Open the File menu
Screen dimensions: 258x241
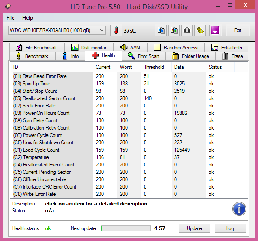(10, 18)
